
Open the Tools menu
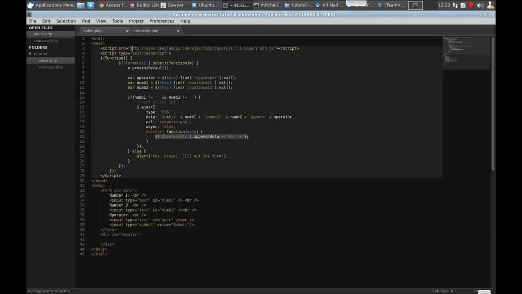[117, 21]
